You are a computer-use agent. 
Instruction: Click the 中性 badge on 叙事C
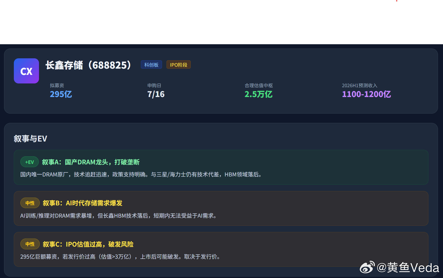click(x=30, y=244)
